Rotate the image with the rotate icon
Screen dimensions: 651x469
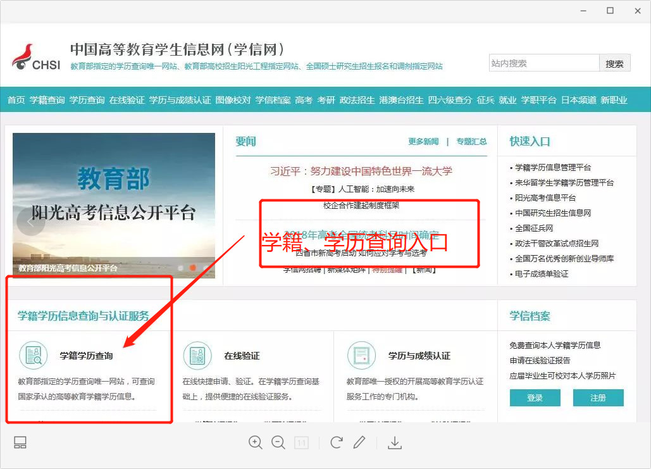coord(337,442)
